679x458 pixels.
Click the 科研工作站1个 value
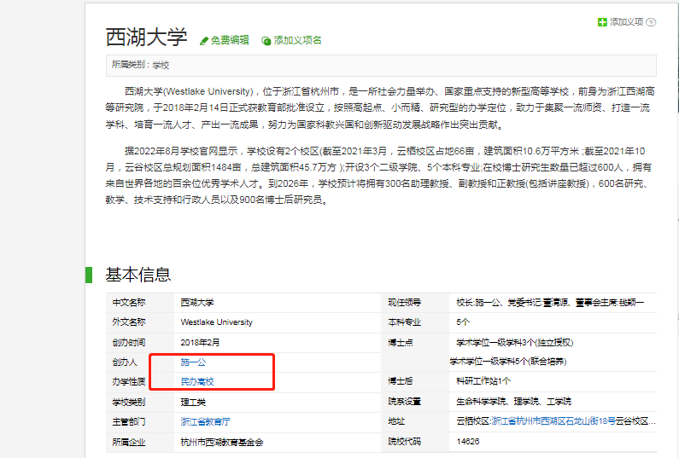coord(483,381)
